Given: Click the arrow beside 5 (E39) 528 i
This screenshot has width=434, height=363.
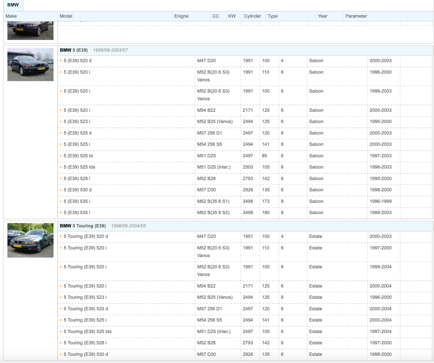Looking at the screenshot, I should pos(61,179).
